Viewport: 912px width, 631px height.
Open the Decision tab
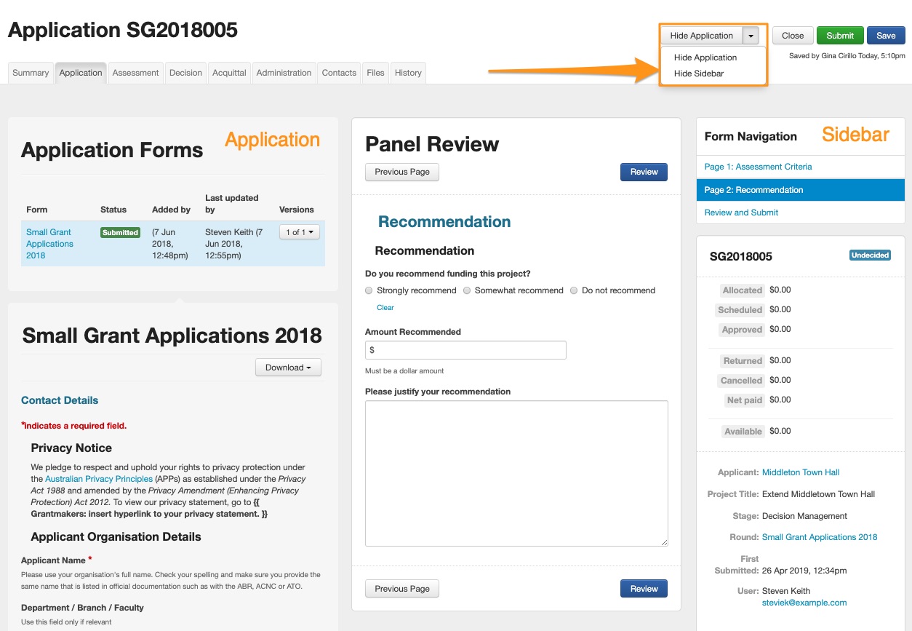point(185,73)
